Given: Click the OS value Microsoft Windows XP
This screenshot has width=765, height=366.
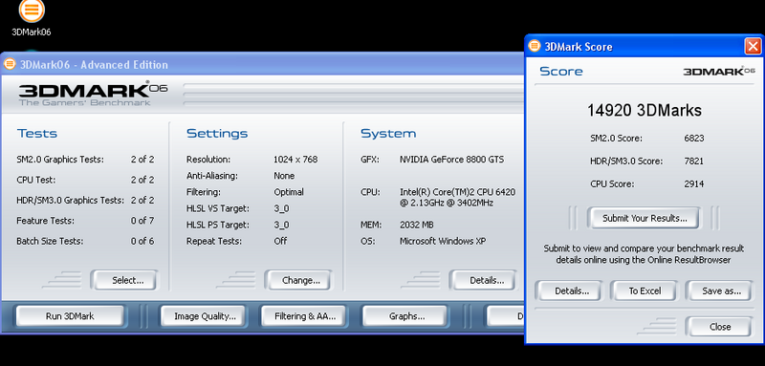Looking at the screenshot, I should pos(443,241).
